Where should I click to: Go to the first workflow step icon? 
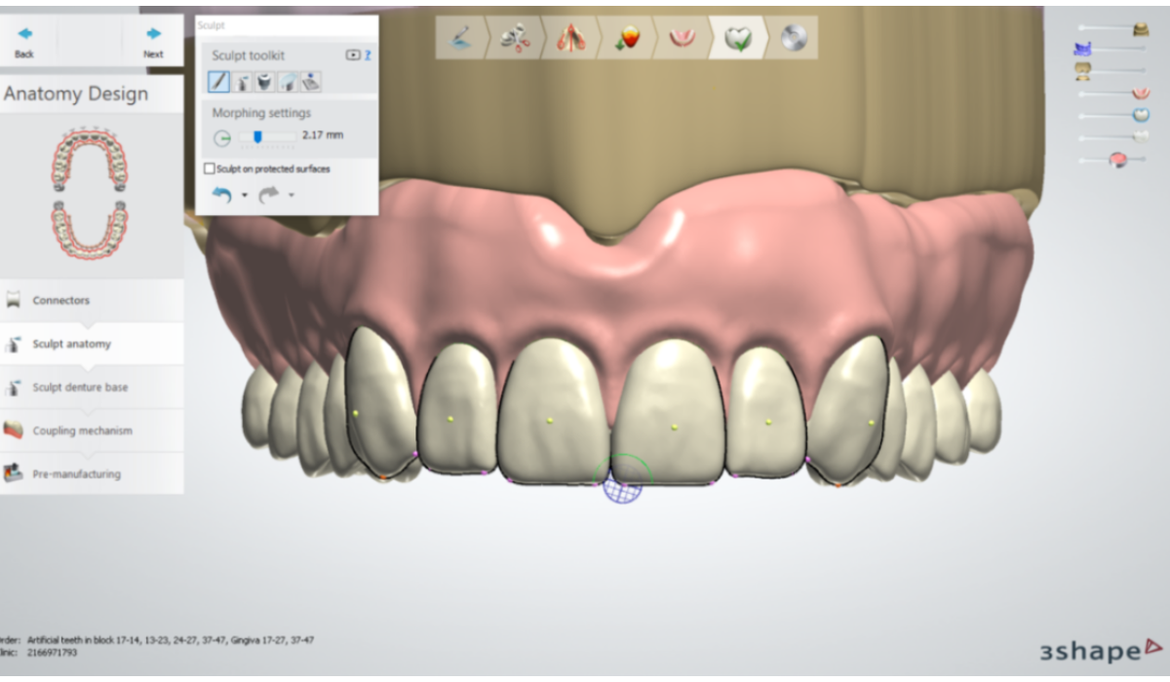coord(461,38)
